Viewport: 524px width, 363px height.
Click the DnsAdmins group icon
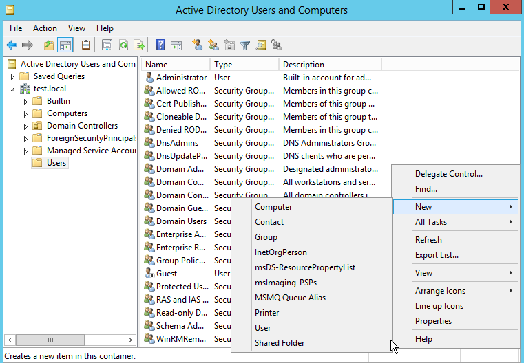coord(149,143)
